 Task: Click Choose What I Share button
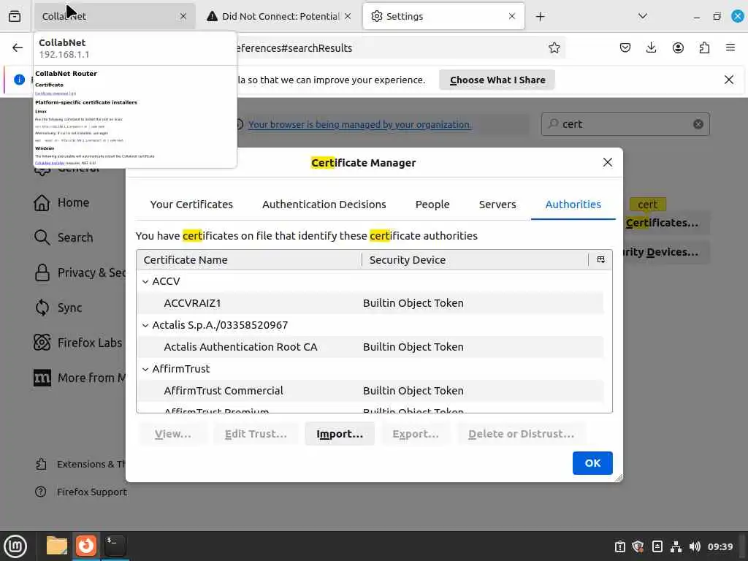(497, 80)
